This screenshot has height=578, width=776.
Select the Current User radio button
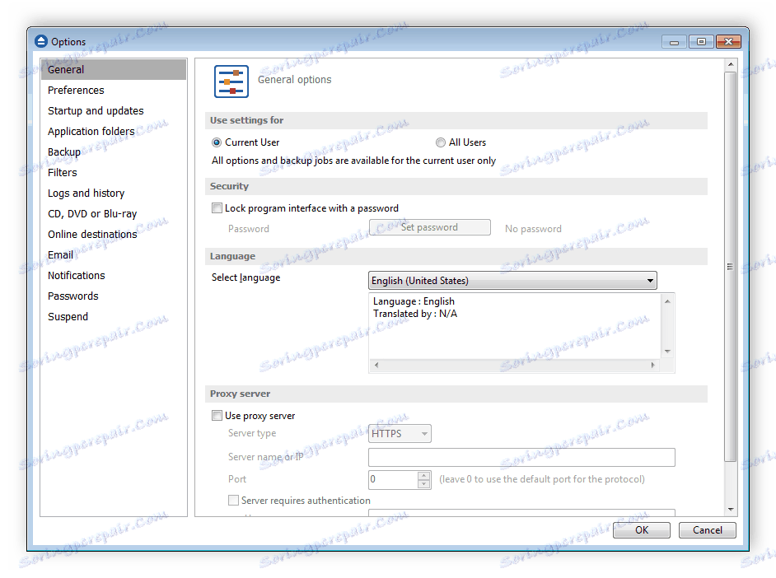pos(217,142)
